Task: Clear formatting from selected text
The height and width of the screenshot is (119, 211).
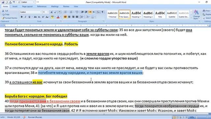Action: [60, 12]
